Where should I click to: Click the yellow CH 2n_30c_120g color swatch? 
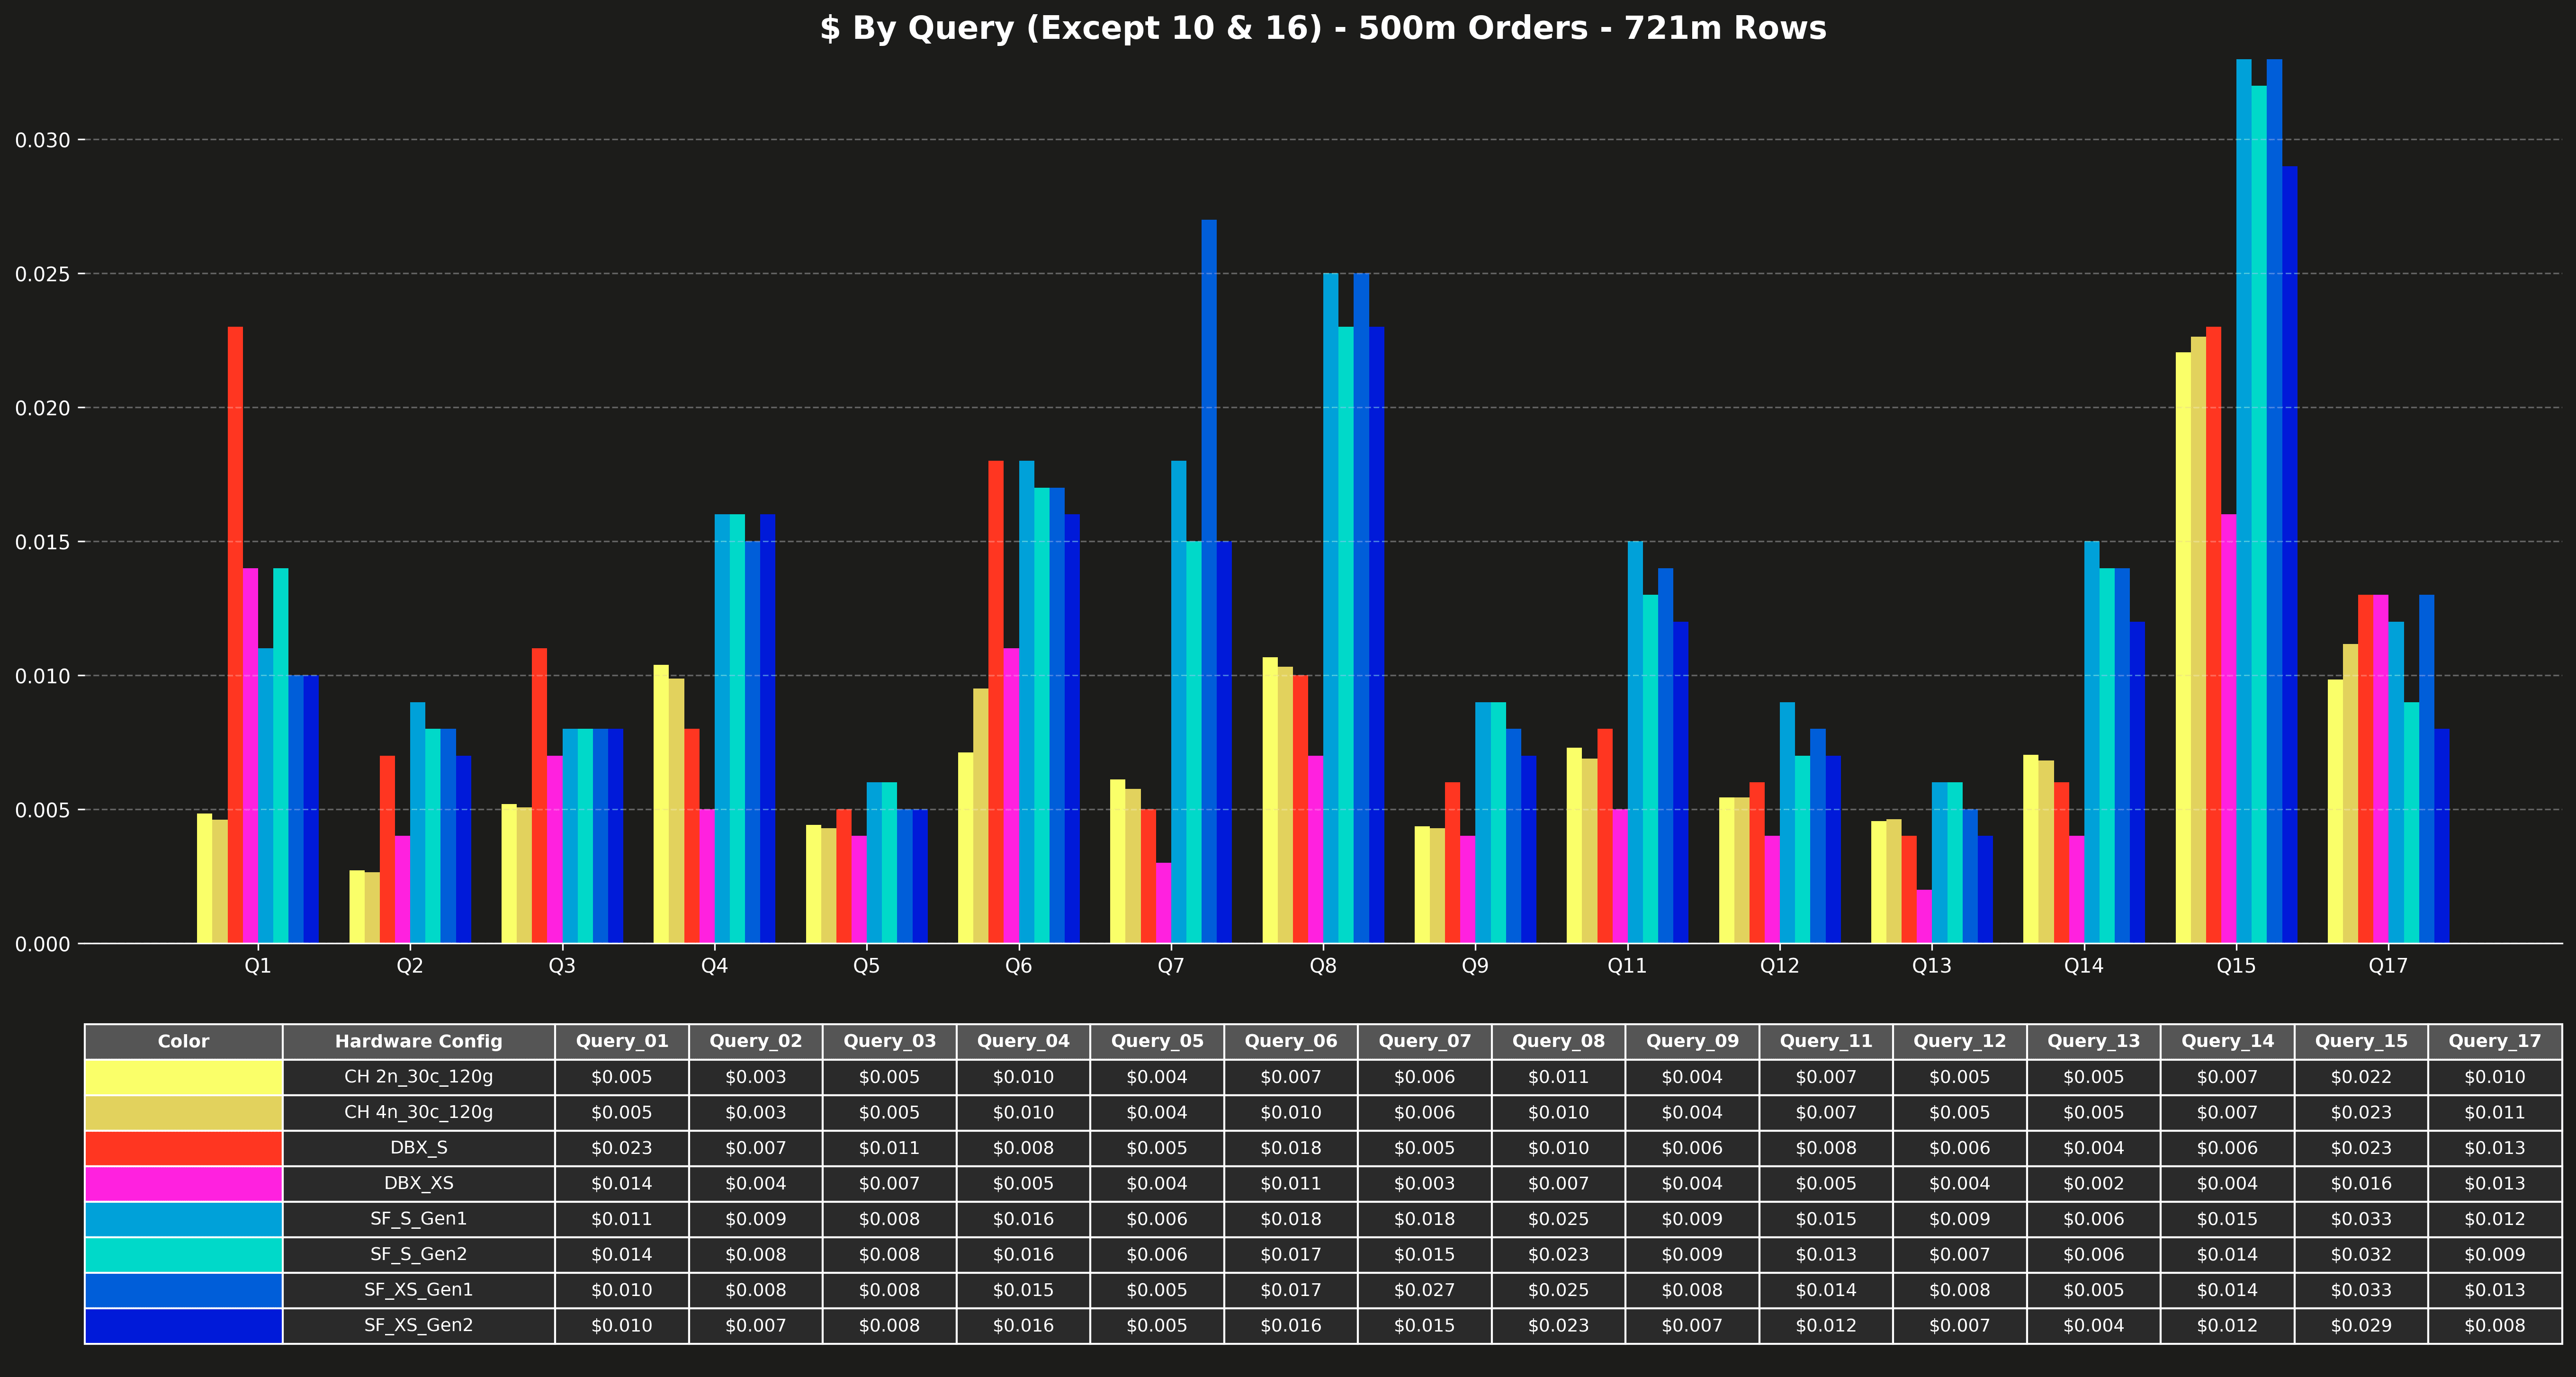tap(183, 1077)
